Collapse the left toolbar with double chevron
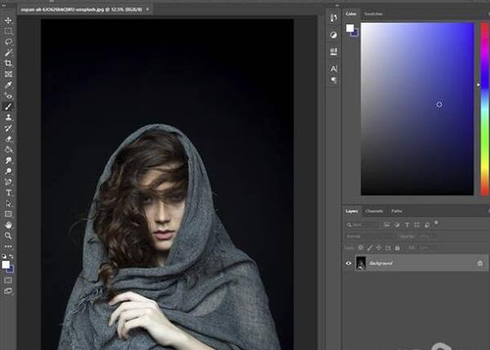 pyautogui.click(x=4, y=6)
